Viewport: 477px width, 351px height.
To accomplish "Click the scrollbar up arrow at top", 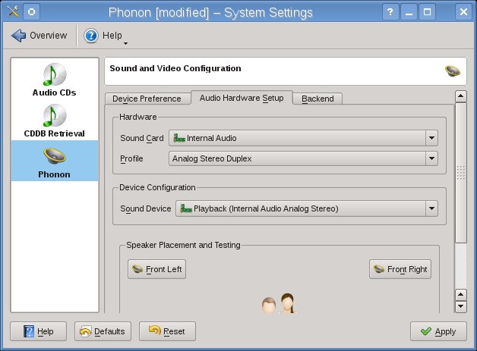I will [x=460, y=96].
